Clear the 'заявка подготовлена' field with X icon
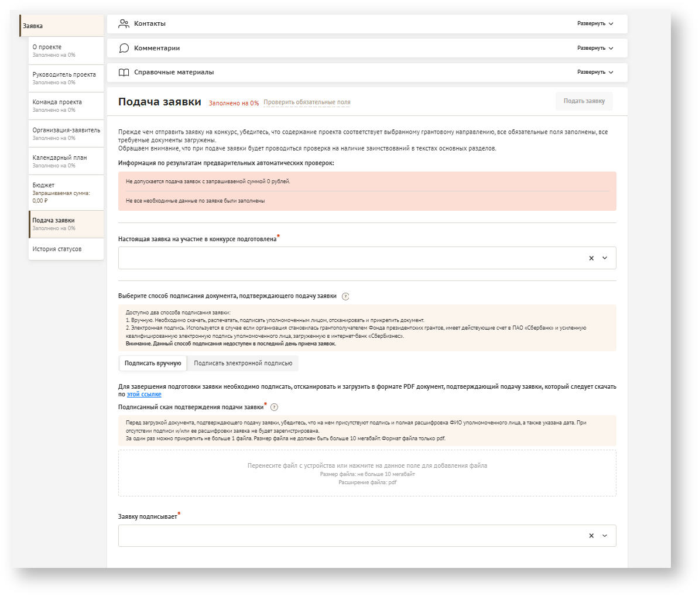Screen dimensions: 699x596 click(591, 258)
